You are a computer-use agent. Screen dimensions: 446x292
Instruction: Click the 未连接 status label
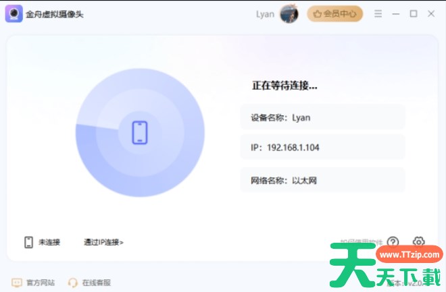[x=49, y=242]
